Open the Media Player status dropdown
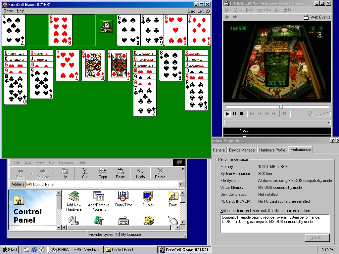This screenshot has width=339, height=254. pyautogui.click(x=329, y=123)
